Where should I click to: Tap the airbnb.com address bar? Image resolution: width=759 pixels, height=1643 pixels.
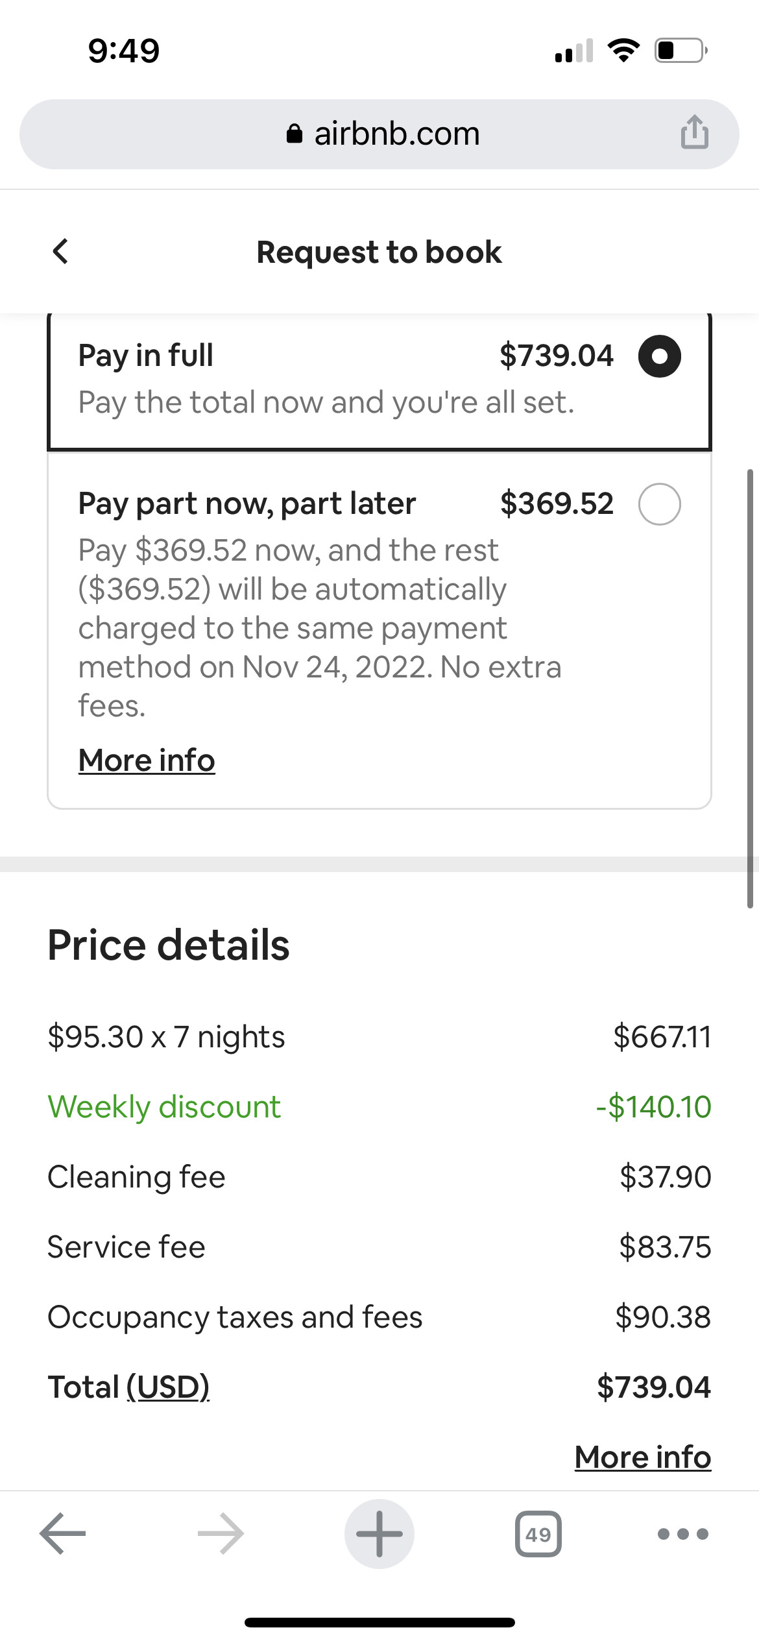click(x=396, y=134)
